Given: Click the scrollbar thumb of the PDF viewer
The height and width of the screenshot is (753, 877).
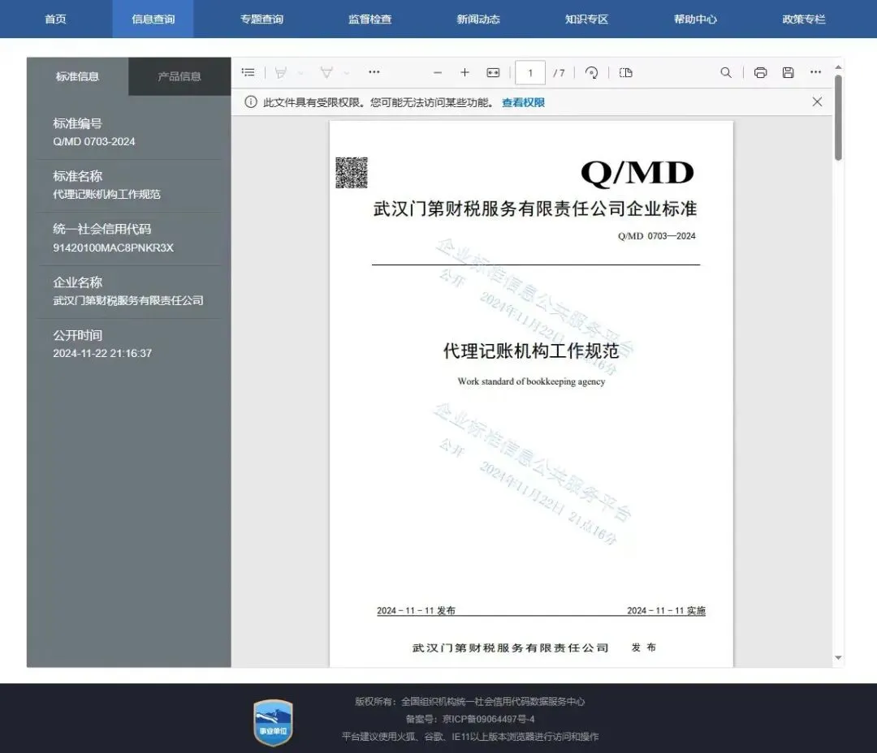Looking at the screenshot, I should [x=838, y=118].
